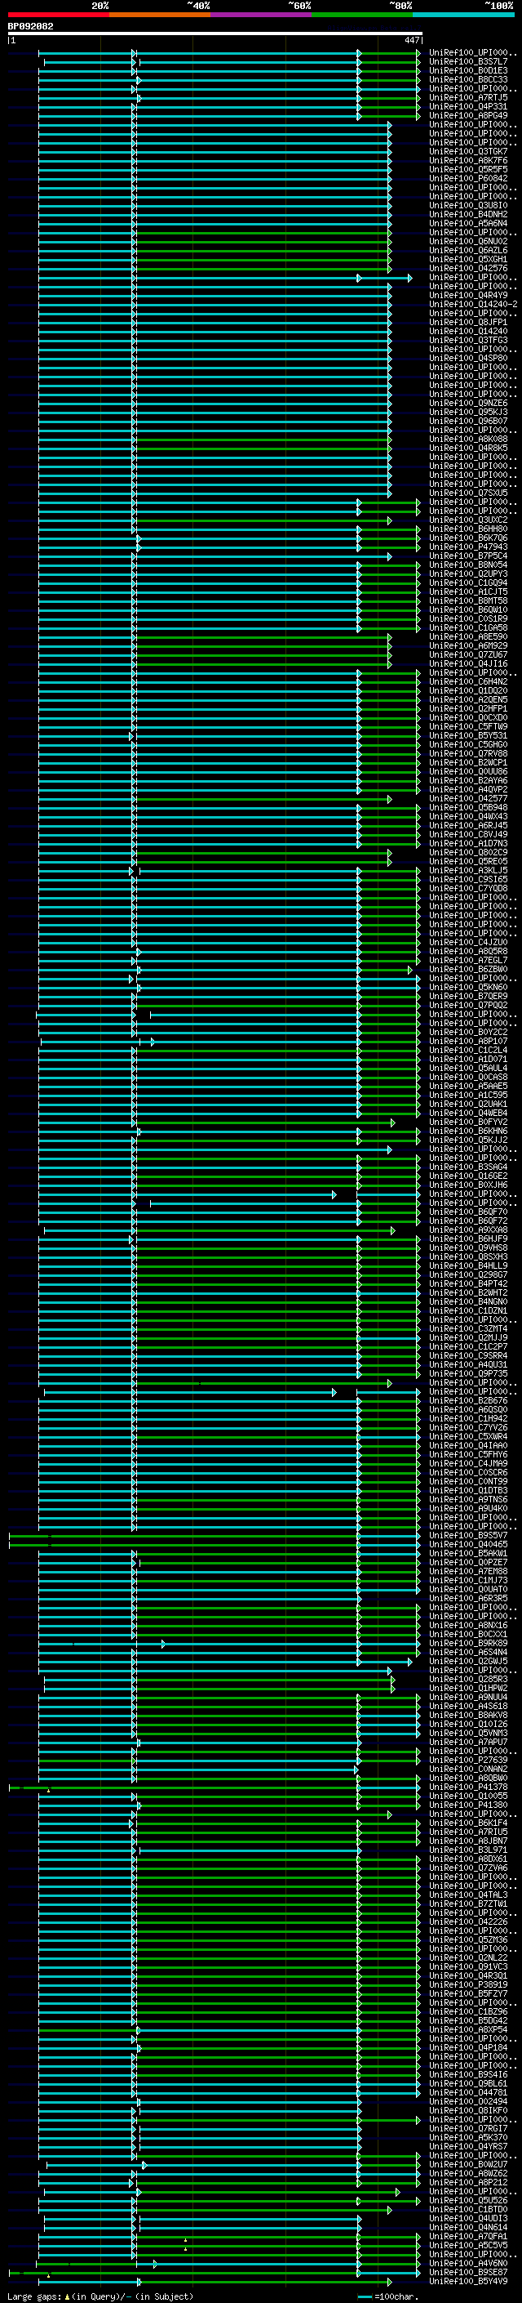Select hit label UniRef100_Q7RV88
Image resolution: width=522 pixels, height=2303 pixels.
(x=468, y=754)
